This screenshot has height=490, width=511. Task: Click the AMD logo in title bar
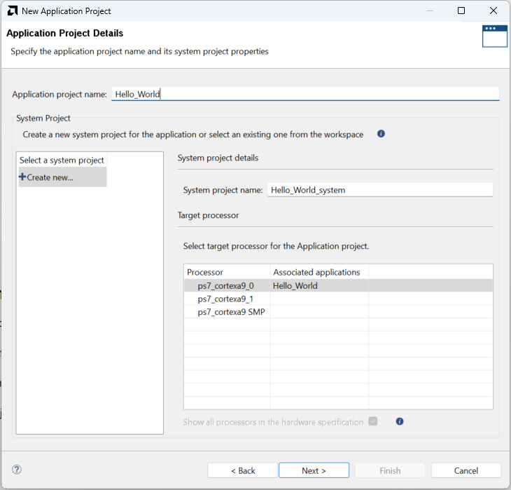[x=12, y=11]
